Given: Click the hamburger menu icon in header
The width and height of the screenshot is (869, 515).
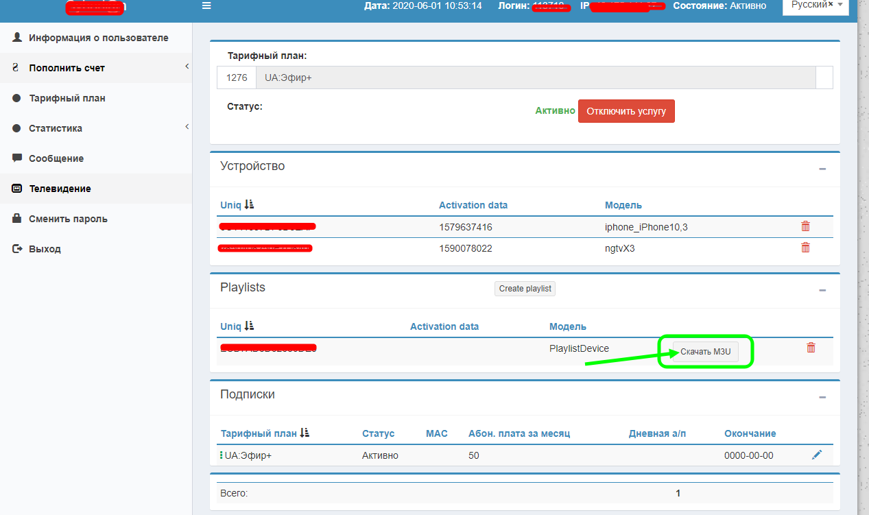Looking at the screenshot, I should click(x=206, y=6).
